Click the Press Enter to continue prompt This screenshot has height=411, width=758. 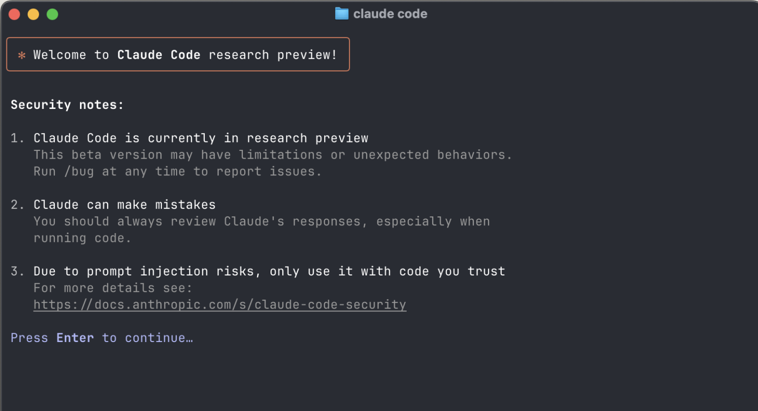pos(101,338)
